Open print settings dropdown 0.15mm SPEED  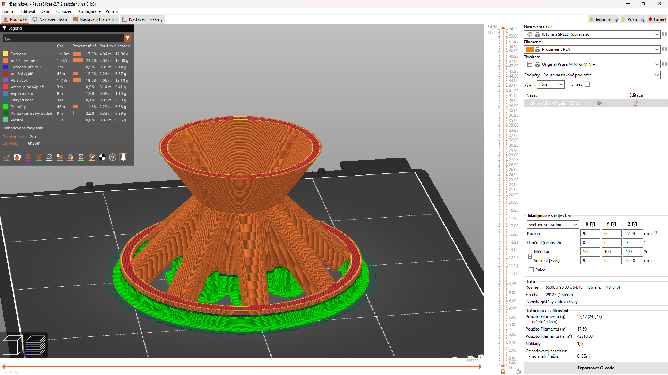click(592, 34)
